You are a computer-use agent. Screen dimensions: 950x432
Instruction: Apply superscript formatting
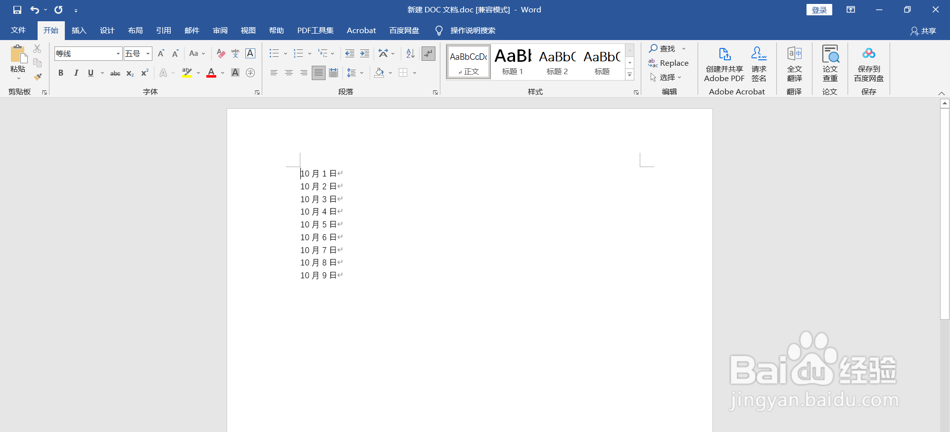tap(144, 73)
